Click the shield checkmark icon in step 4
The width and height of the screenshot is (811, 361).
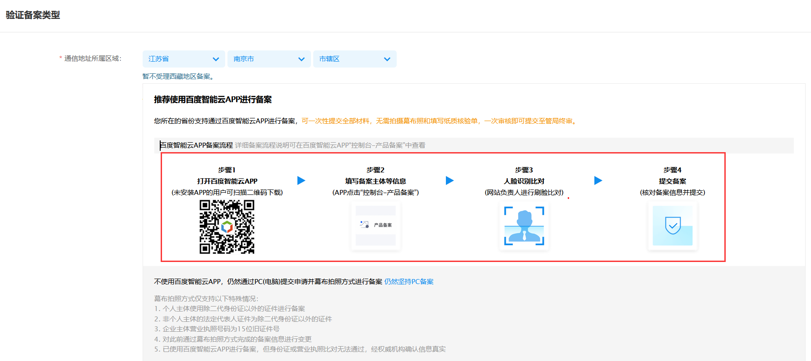pos(672,226)
